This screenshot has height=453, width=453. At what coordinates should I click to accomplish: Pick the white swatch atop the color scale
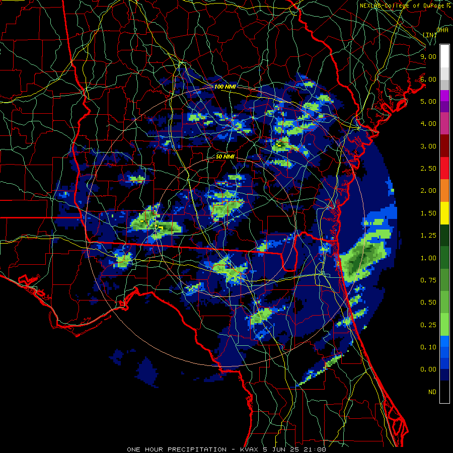(444, 56)
